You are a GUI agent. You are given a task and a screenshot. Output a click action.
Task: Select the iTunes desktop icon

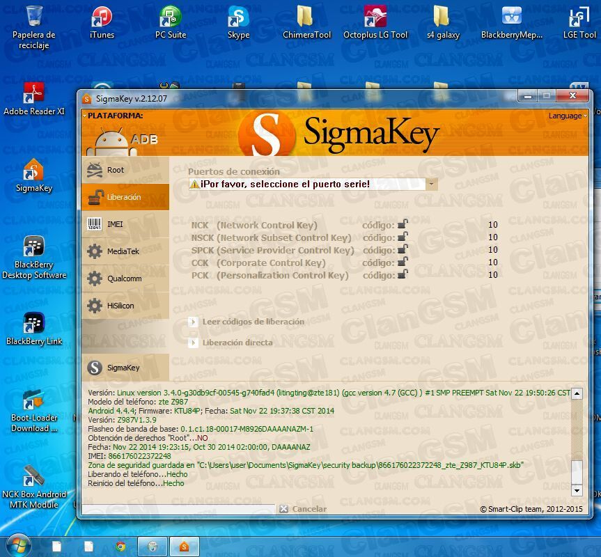click(102, 23)
